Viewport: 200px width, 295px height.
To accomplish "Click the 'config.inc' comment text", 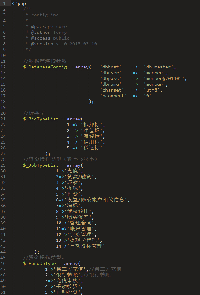I will coord(45,15).
